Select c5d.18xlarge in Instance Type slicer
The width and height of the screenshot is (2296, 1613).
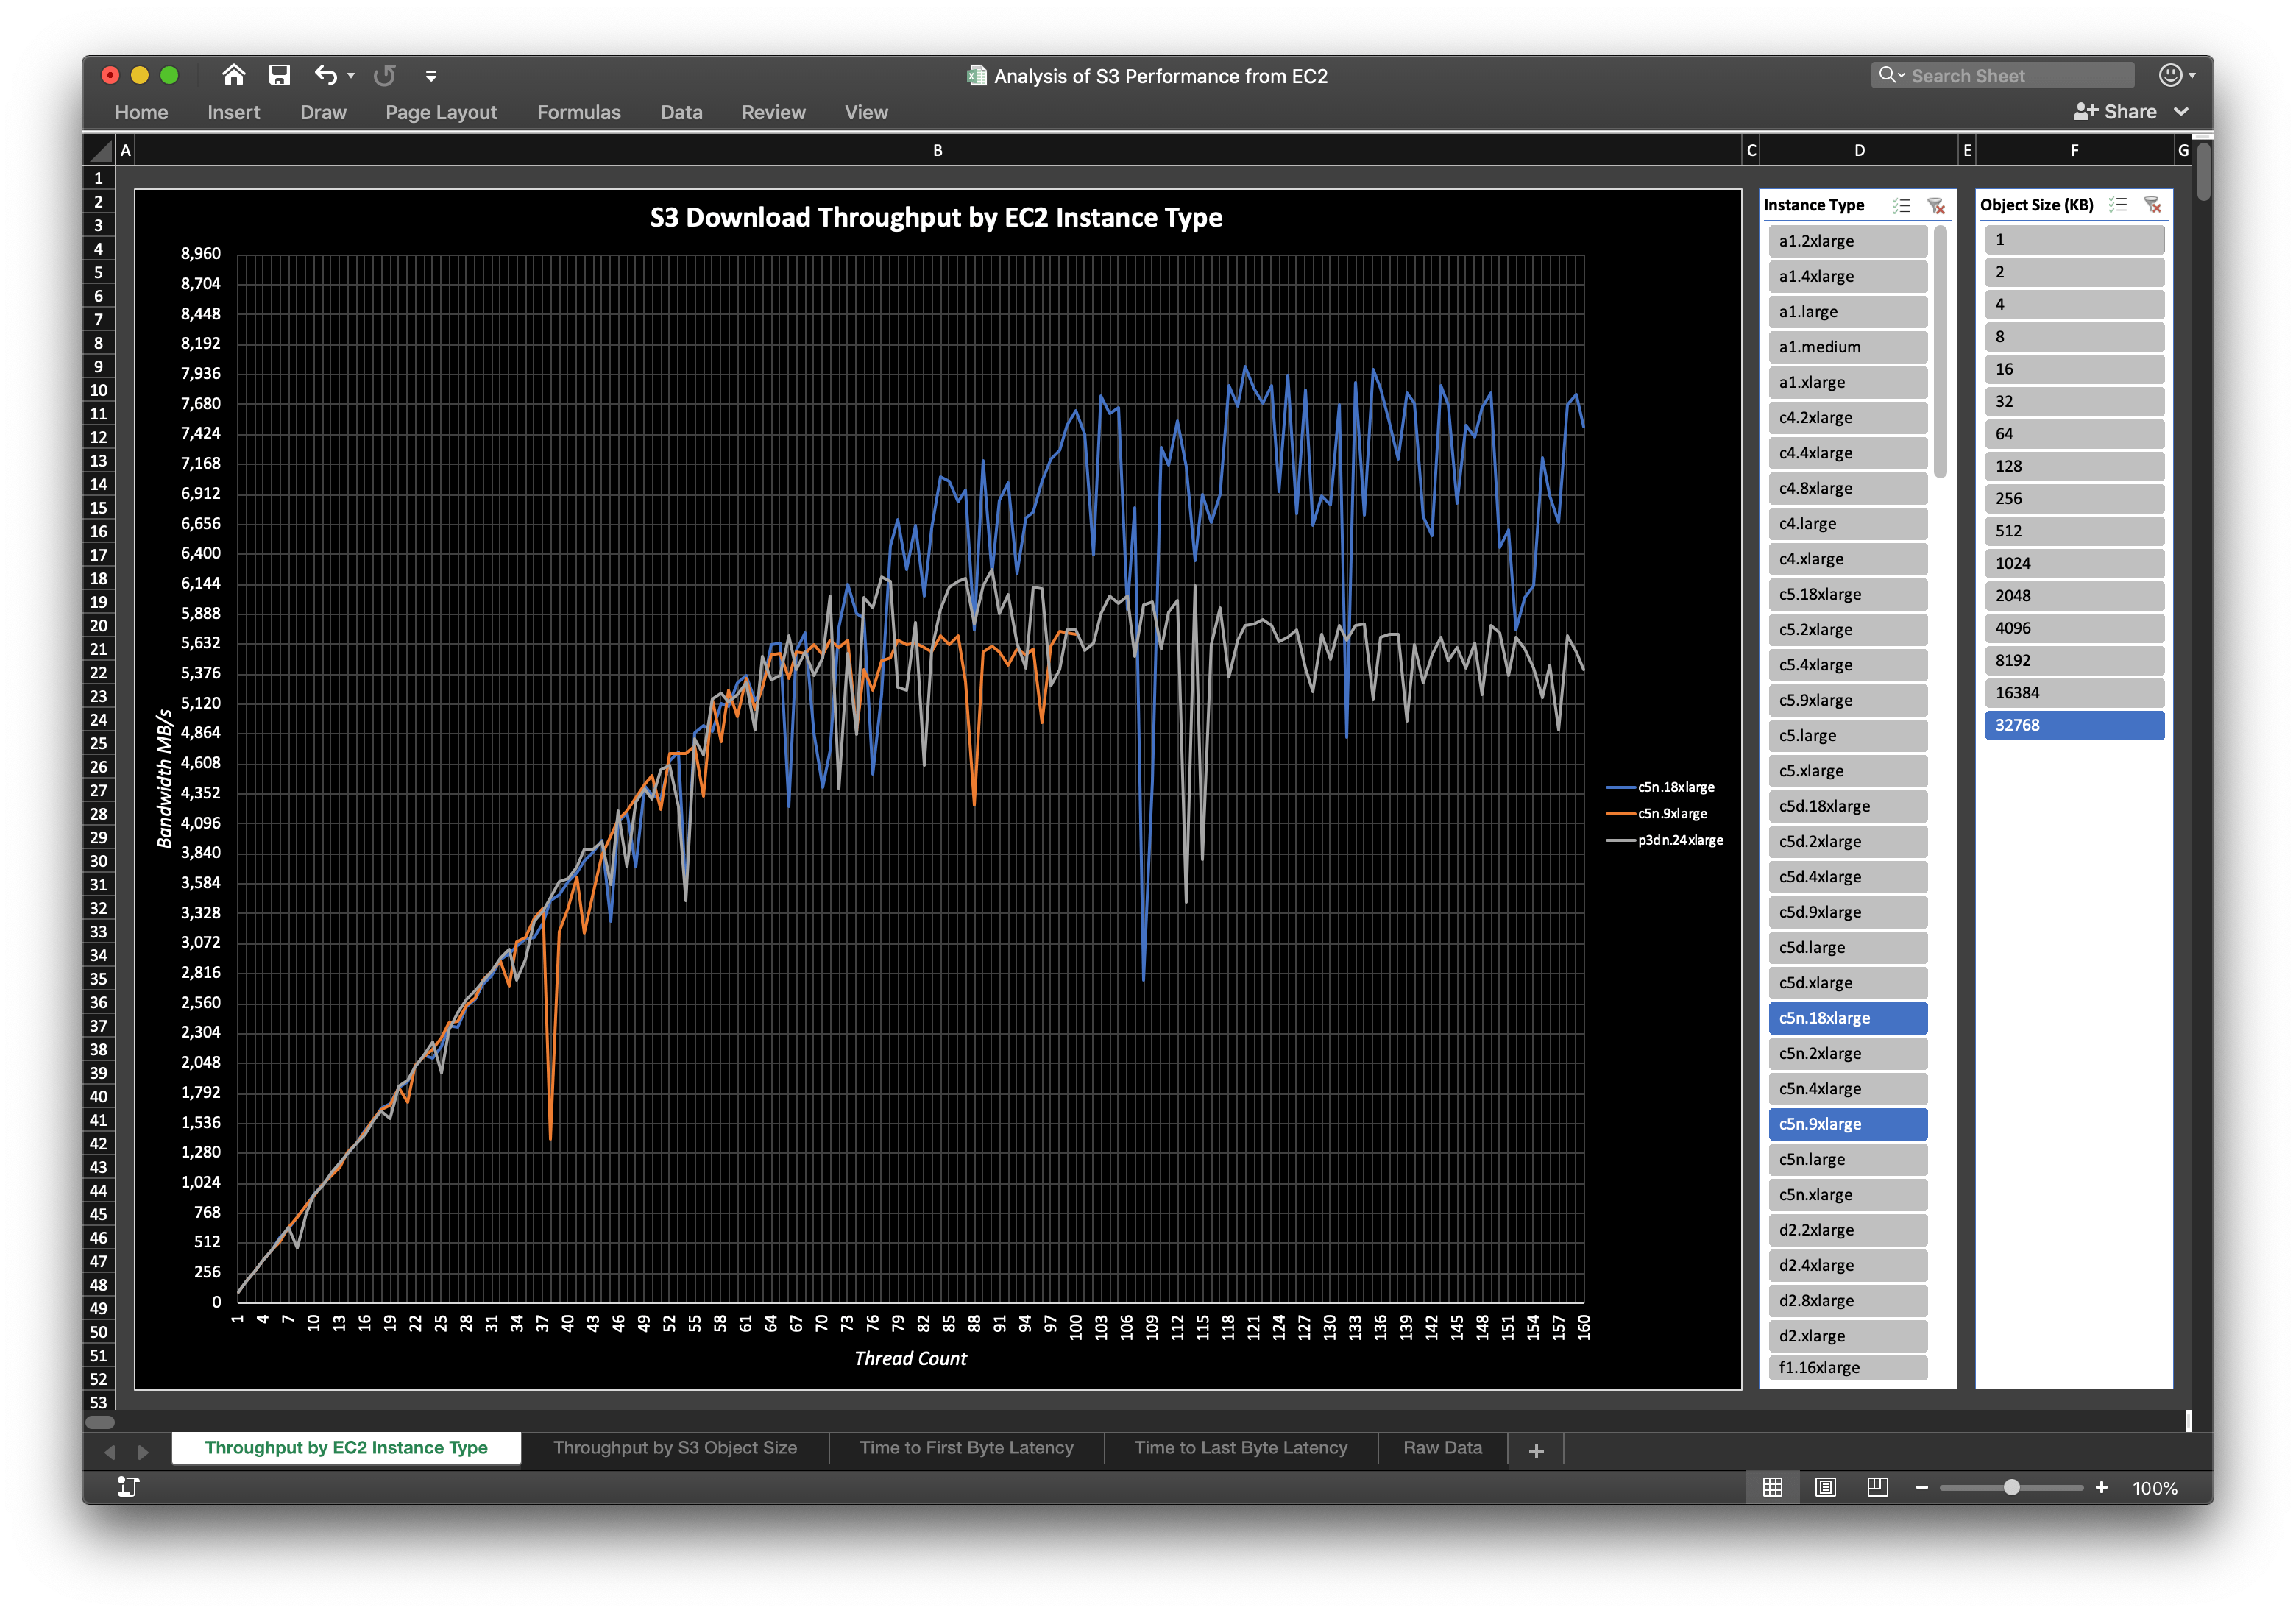(1847, 806)
